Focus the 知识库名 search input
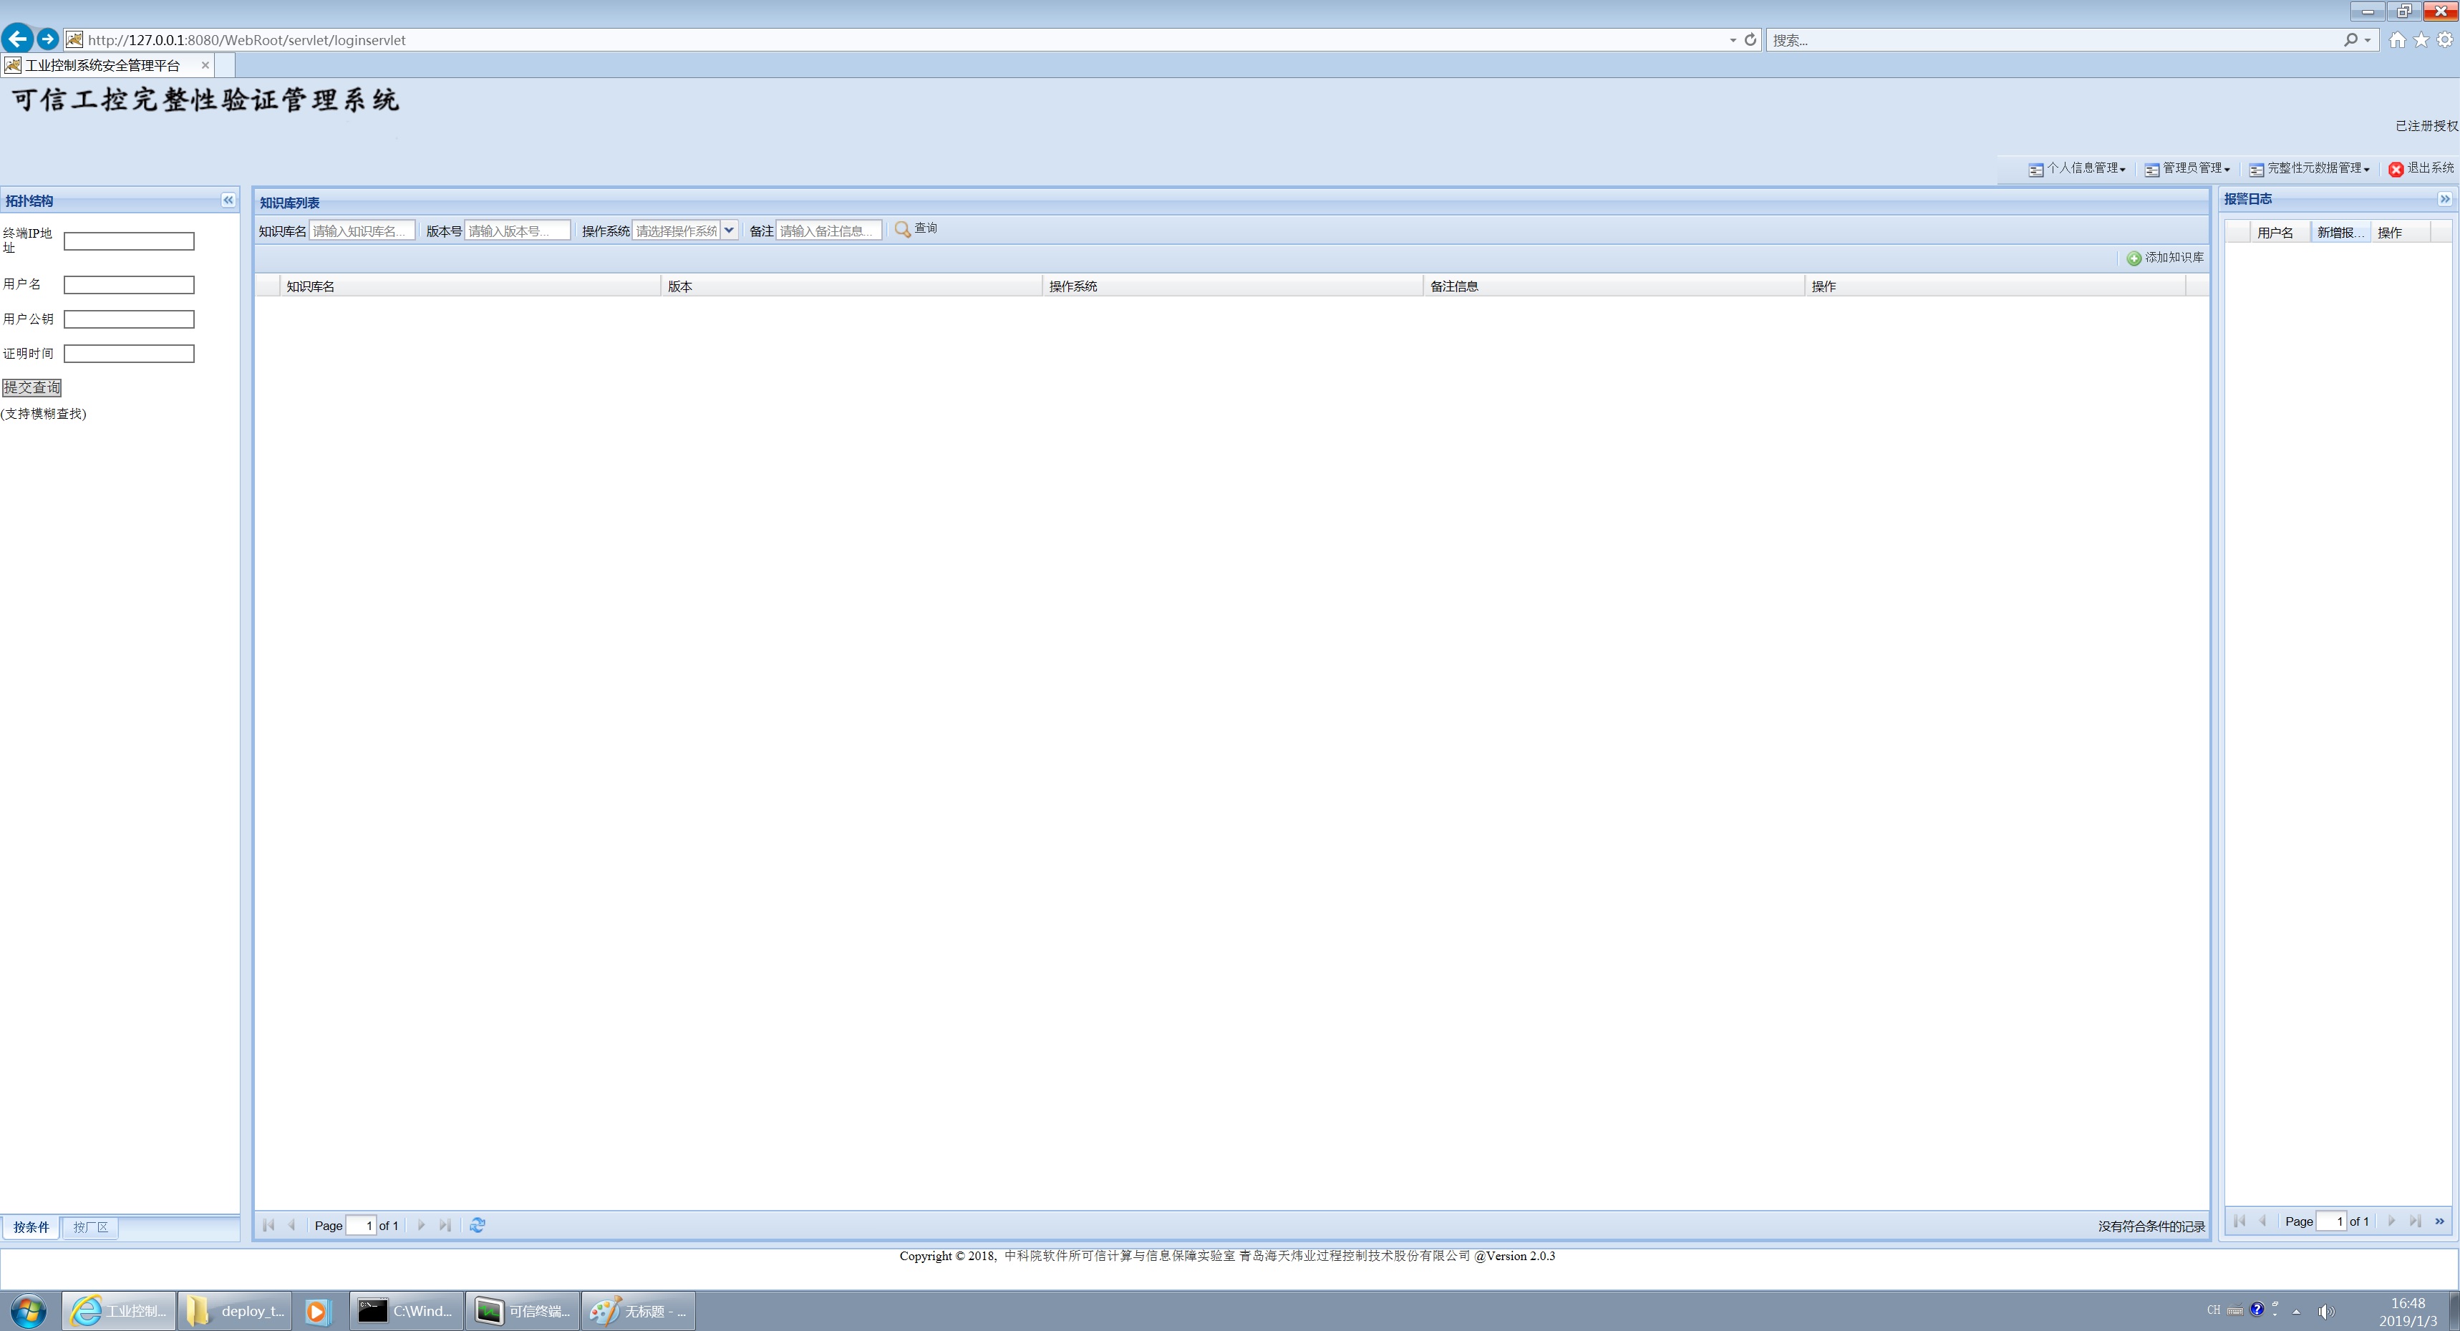Image resolution: width=2460 pixels, height=1331 pixels. click(361, 231)
